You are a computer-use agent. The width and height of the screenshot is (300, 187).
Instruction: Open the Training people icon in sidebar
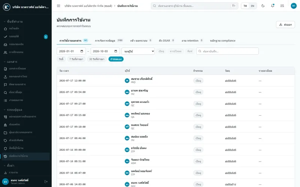[5, 52]
